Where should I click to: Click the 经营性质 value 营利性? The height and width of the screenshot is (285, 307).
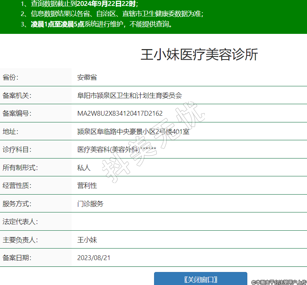87,186
